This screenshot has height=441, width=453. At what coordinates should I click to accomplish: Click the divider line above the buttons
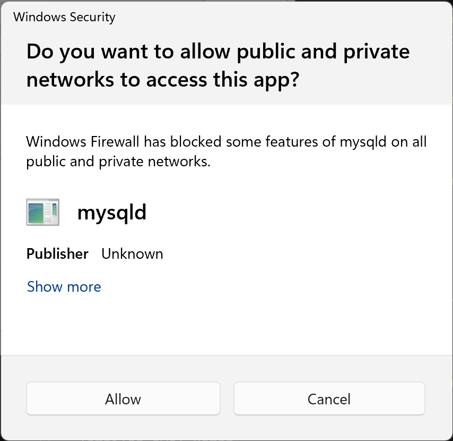click(x=226, y=355)
